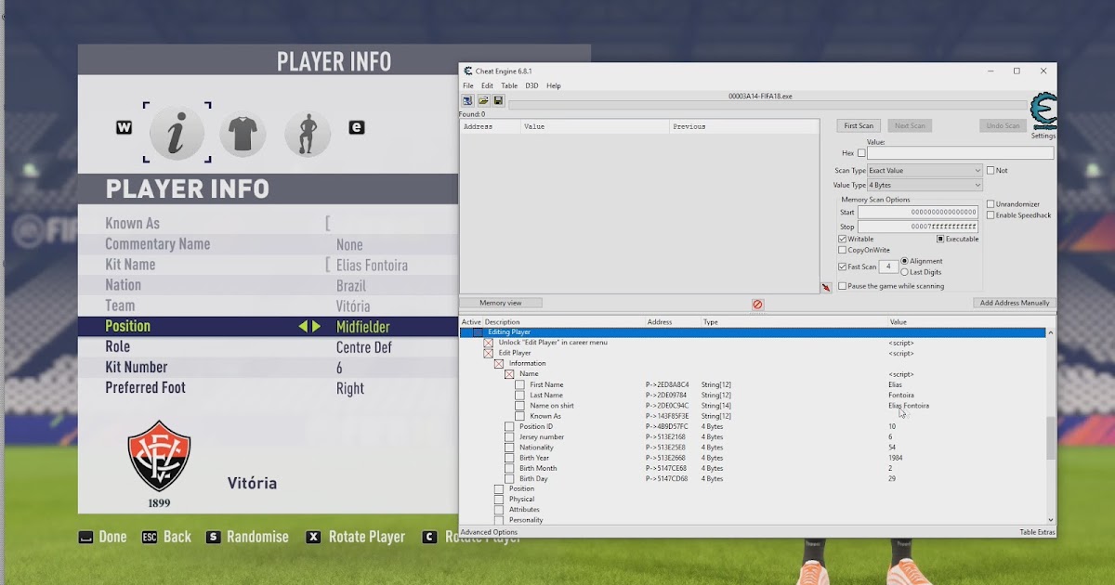Click the open table folder icon
Image resolution: width=1115 pixels, height=585 pixels.
[x=483, y=100]
